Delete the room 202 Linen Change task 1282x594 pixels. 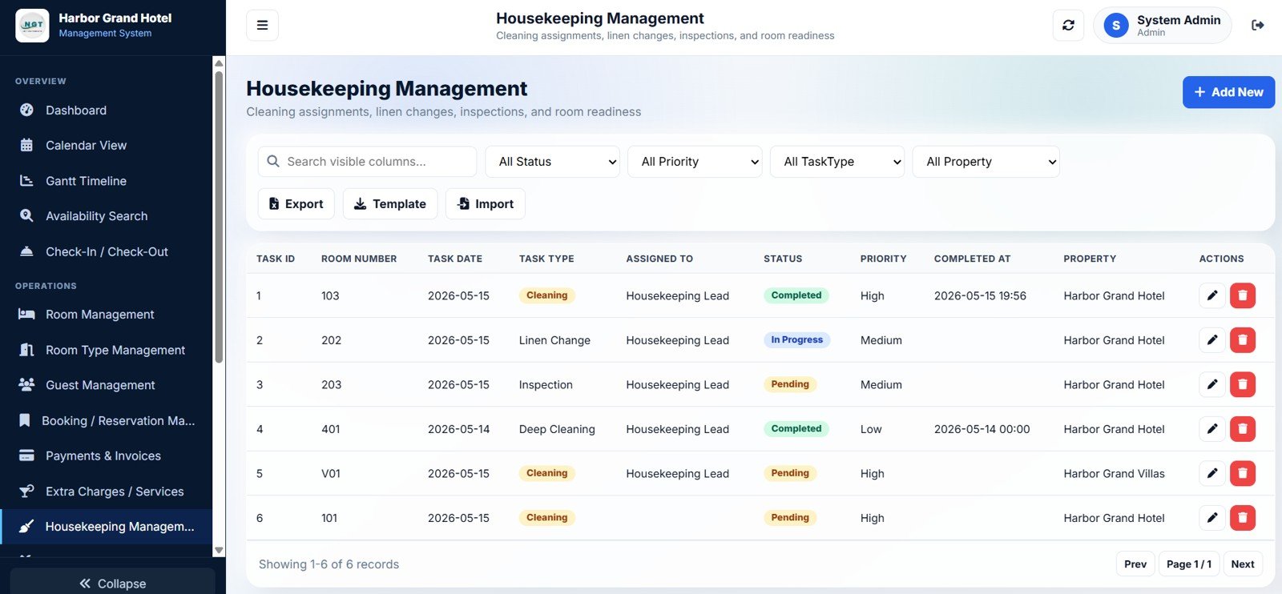(1243, 340)
